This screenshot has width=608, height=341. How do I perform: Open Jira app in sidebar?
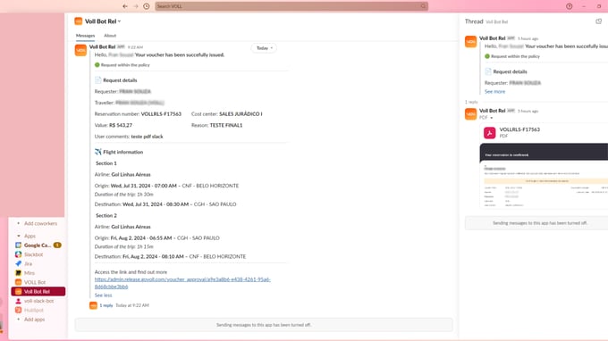click(x=29, y=264)
